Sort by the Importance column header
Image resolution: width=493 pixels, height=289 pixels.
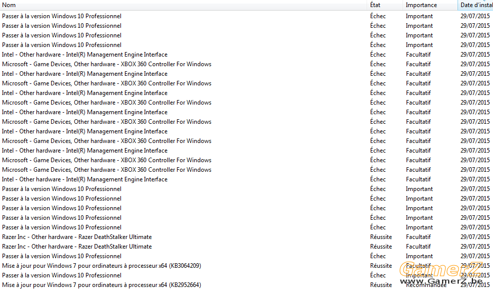430,5
